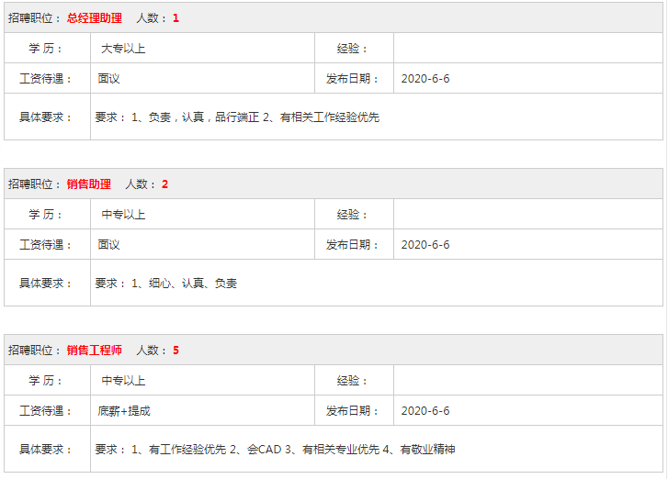Click the publish date of 销售助理 listing
This screenshot has width=668, height=479.
pos(425,245)
